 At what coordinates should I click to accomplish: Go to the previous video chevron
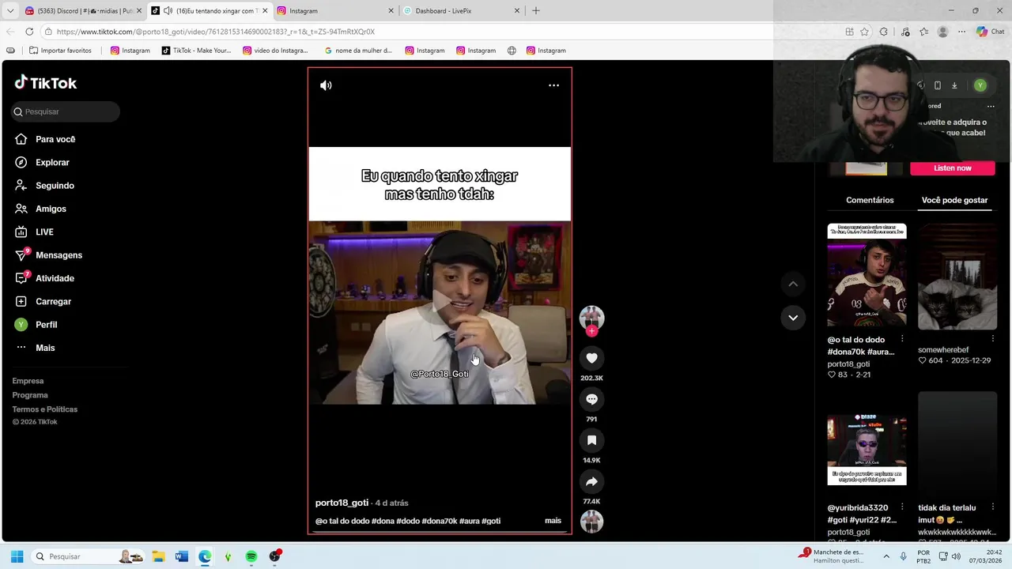tap(793, 284)
